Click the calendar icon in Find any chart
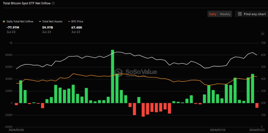 click(240, 14)
